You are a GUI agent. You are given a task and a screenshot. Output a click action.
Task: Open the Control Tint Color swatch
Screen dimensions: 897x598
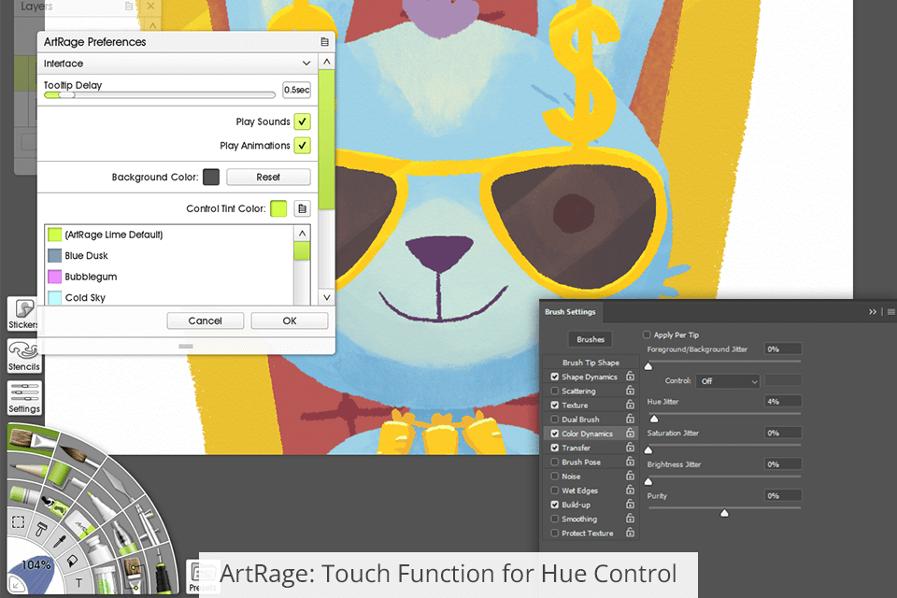[278, 209]
